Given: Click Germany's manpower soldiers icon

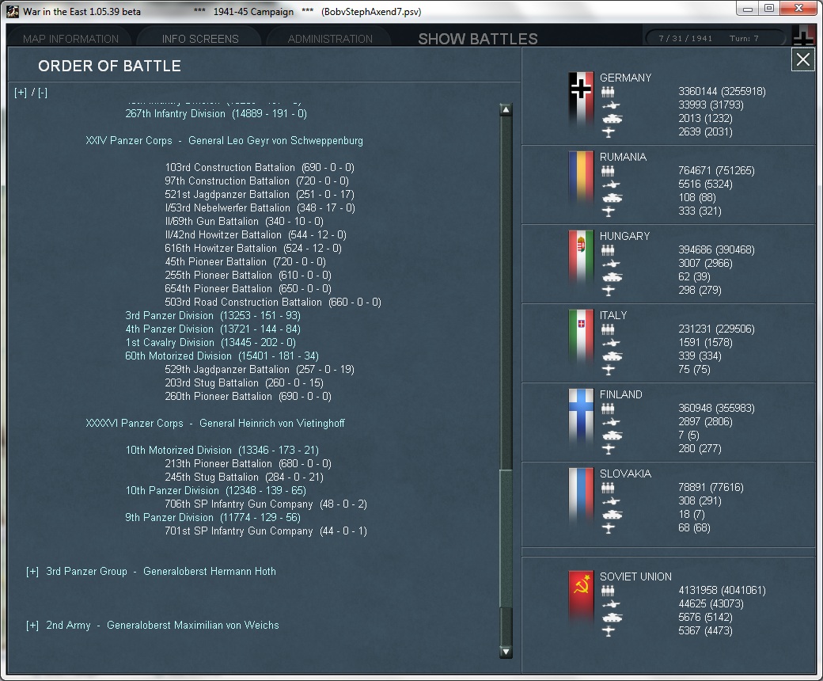Looking at the screenshot, I should pyautogui.click(x=608, y=92).
